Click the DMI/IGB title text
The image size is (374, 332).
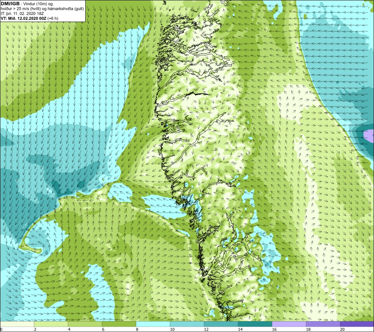click(10, 4)
